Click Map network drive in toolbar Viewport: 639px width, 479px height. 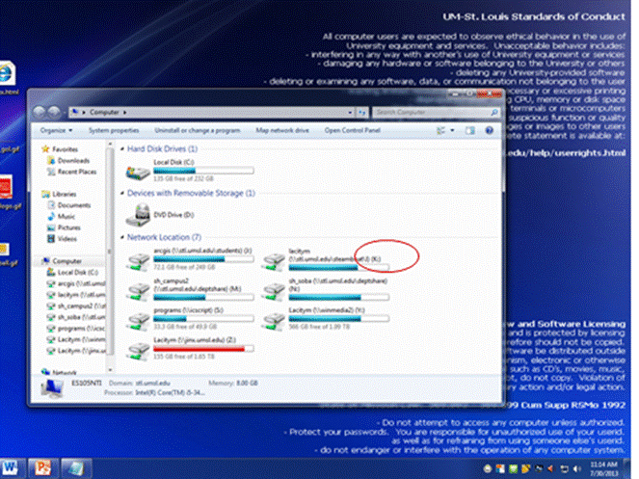coord(281,129)
